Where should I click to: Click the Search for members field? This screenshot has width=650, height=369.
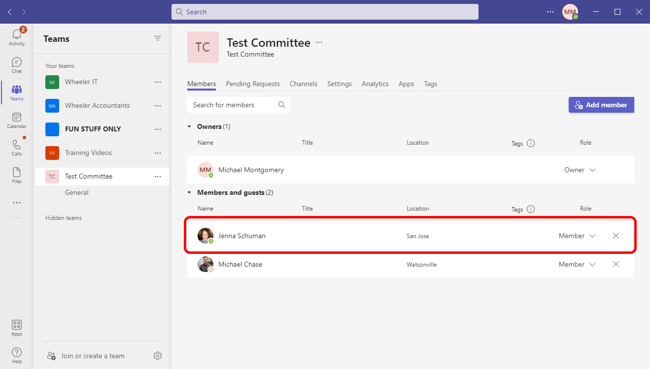coord(239,105)
